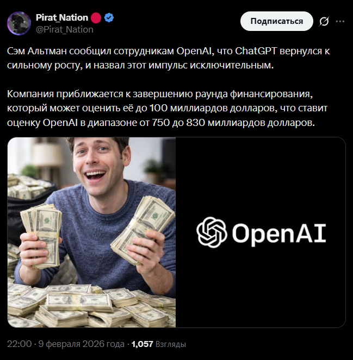
Task: Open the black OpenAI logo image panel
Action: tap(261, 232)
